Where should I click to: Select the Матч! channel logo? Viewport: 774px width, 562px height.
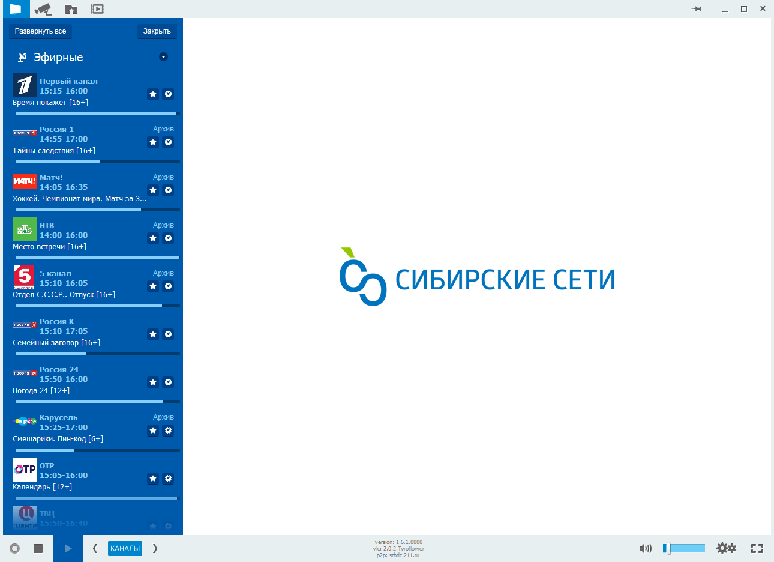(25, 181)
